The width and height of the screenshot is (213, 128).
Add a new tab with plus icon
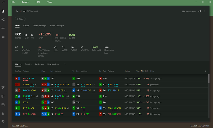[x=65, y=64]
